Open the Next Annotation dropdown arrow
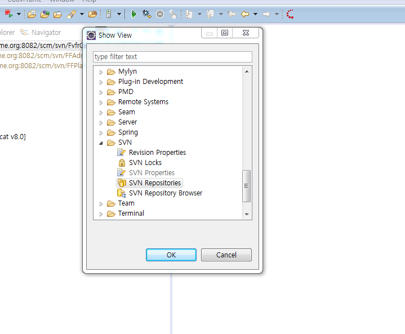Viewport: 405px width, 334px height. pyautogui.click(x=199, y=14)
